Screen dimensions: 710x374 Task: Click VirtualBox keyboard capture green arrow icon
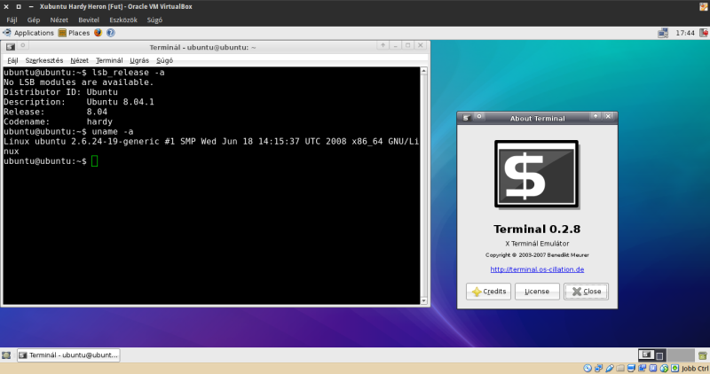[674, 368]
